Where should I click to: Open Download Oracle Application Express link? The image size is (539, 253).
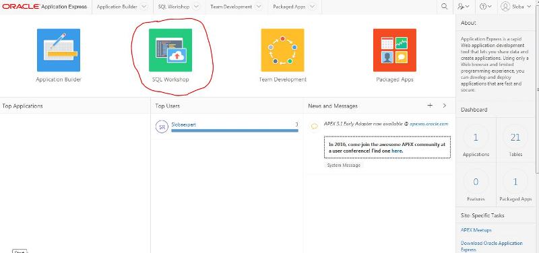(492, 246)
